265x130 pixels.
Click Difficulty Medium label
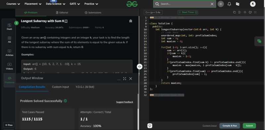(x=30, y=27)
